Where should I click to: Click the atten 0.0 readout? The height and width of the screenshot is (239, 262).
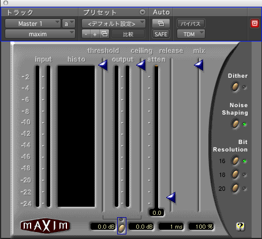tap(156, 213)
